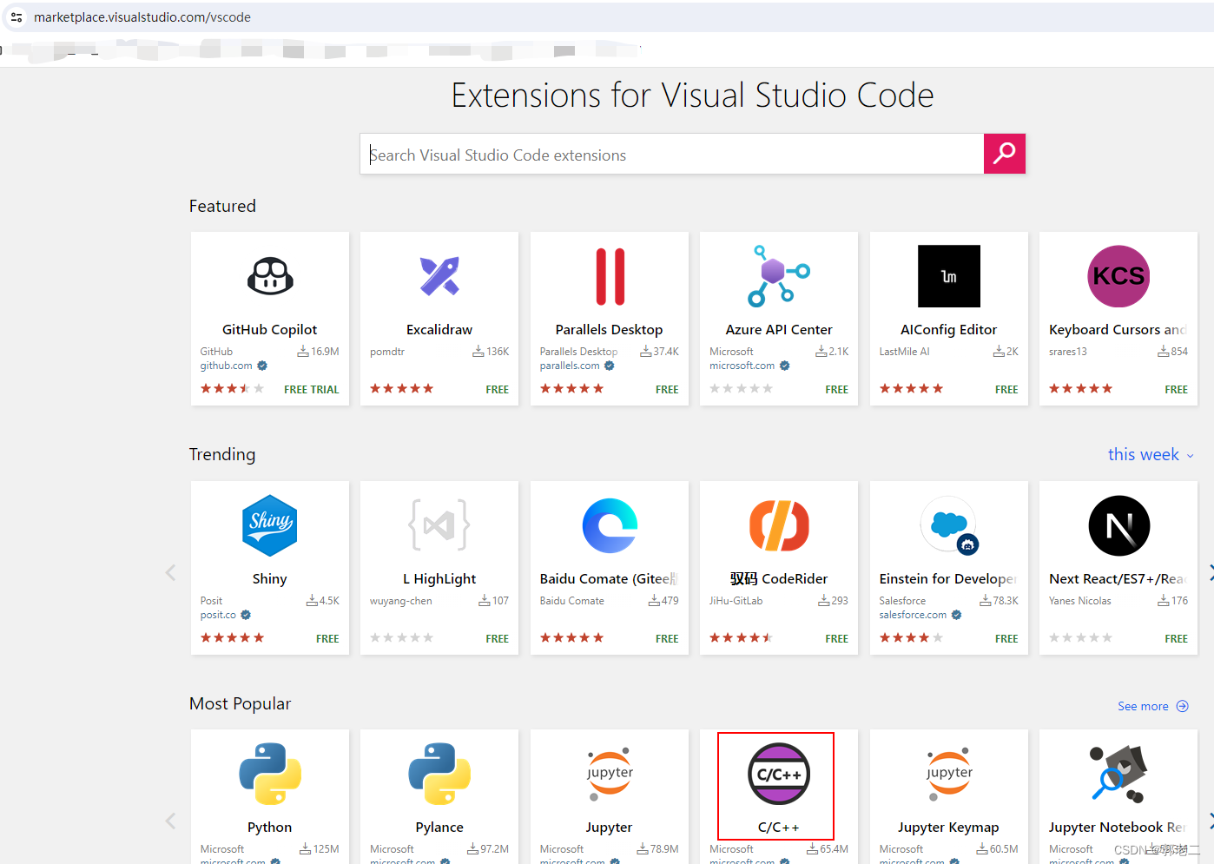Click the FREE TRIAL label on GitHub Copilot
This screenshot has height=864, width=1214.
coord(312,390)
